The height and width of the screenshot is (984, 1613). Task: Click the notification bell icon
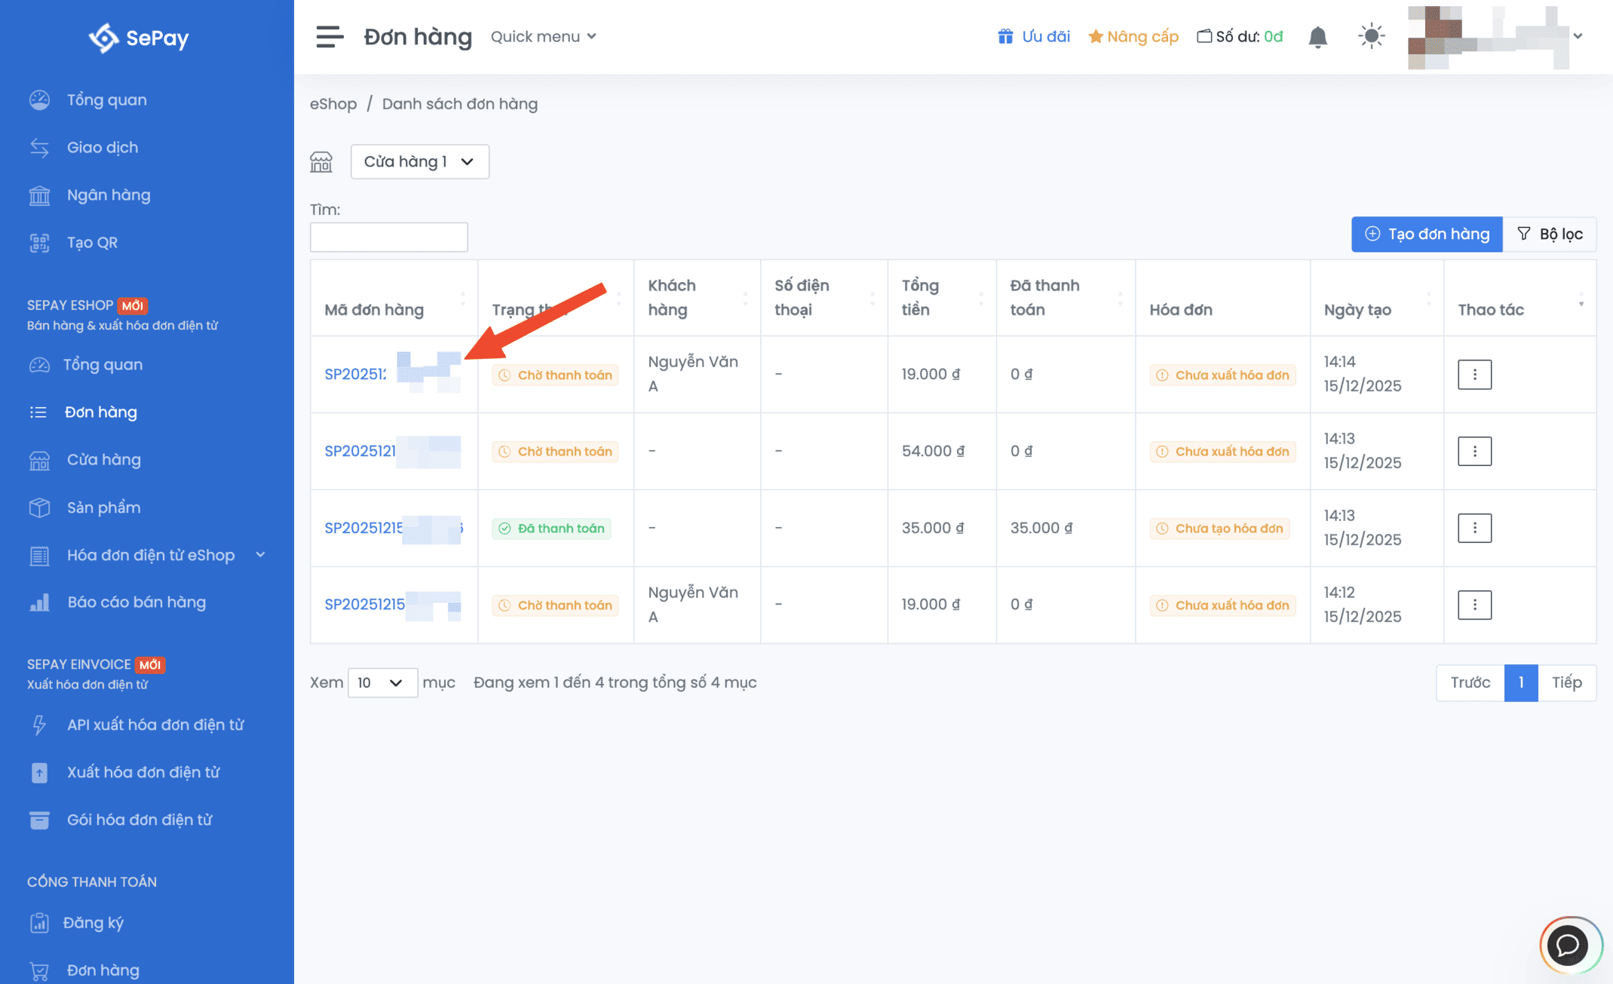tap(1317, 37)
